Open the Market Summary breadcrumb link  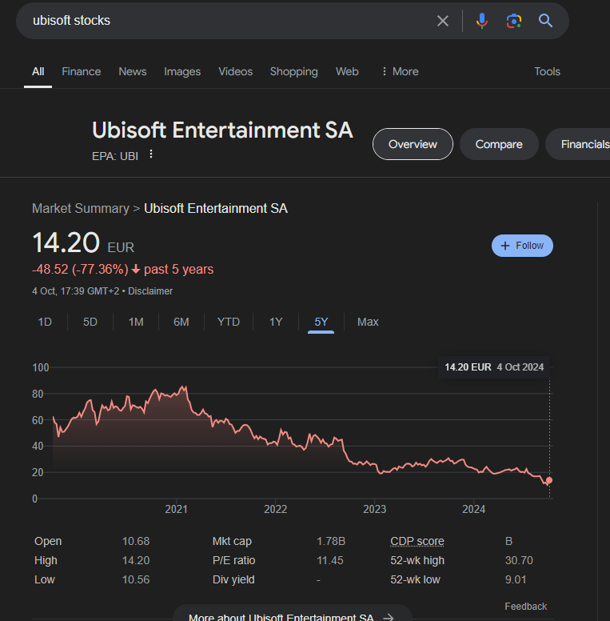[x=81, y=208]
